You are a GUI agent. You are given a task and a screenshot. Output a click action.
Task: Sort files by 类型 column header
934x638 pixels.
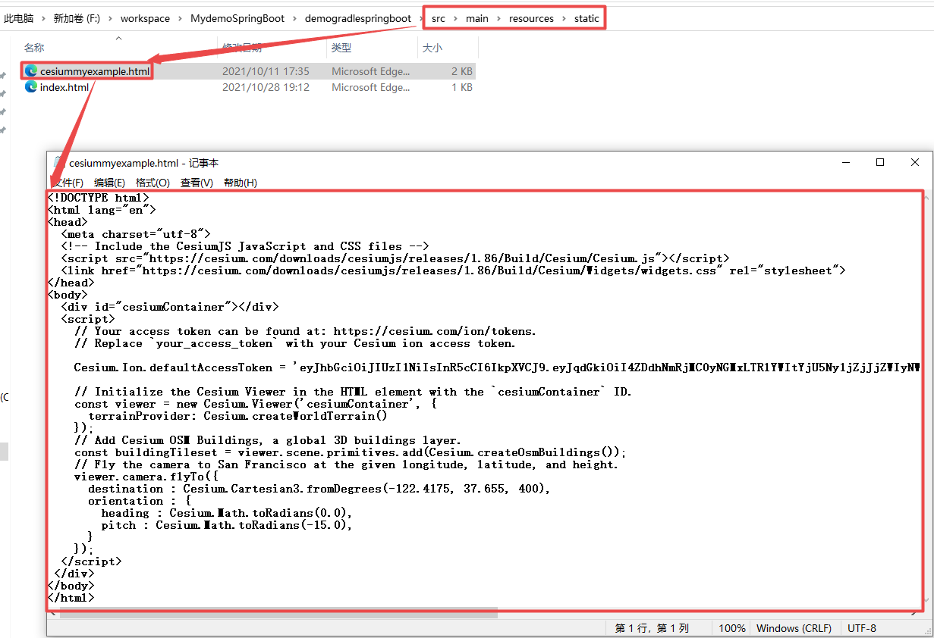coord(341,48)
